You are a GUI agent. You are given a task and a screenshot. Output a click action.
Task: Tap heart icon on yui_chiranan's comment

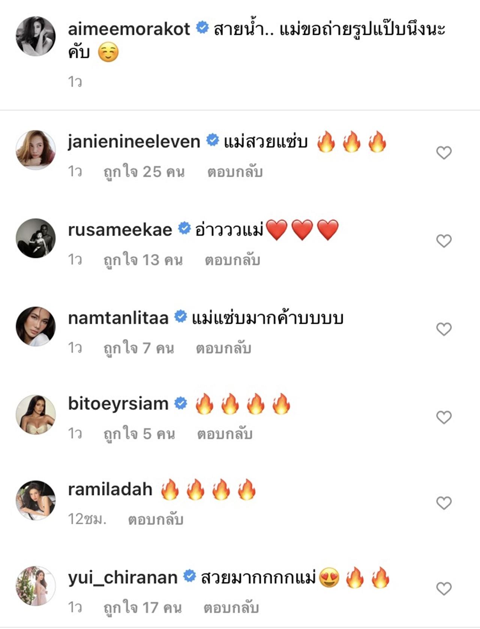click(444, 589)
